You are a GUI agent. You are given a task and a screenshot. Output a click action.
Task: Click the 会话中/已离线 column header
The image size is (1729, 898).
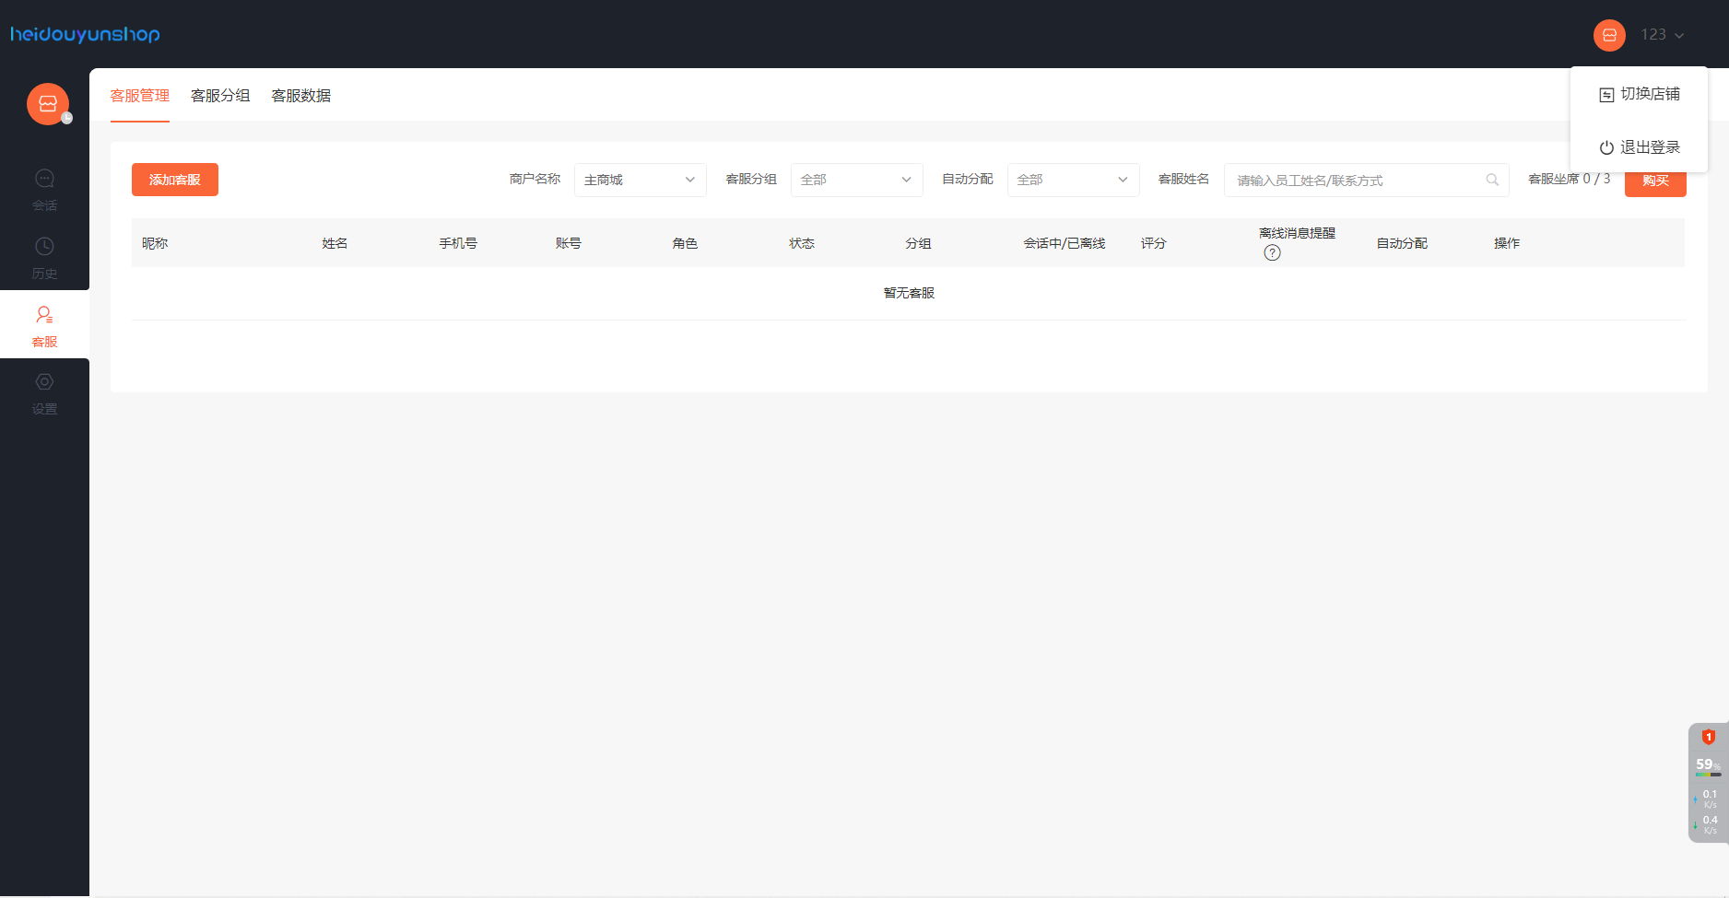tap(1064, 243)
